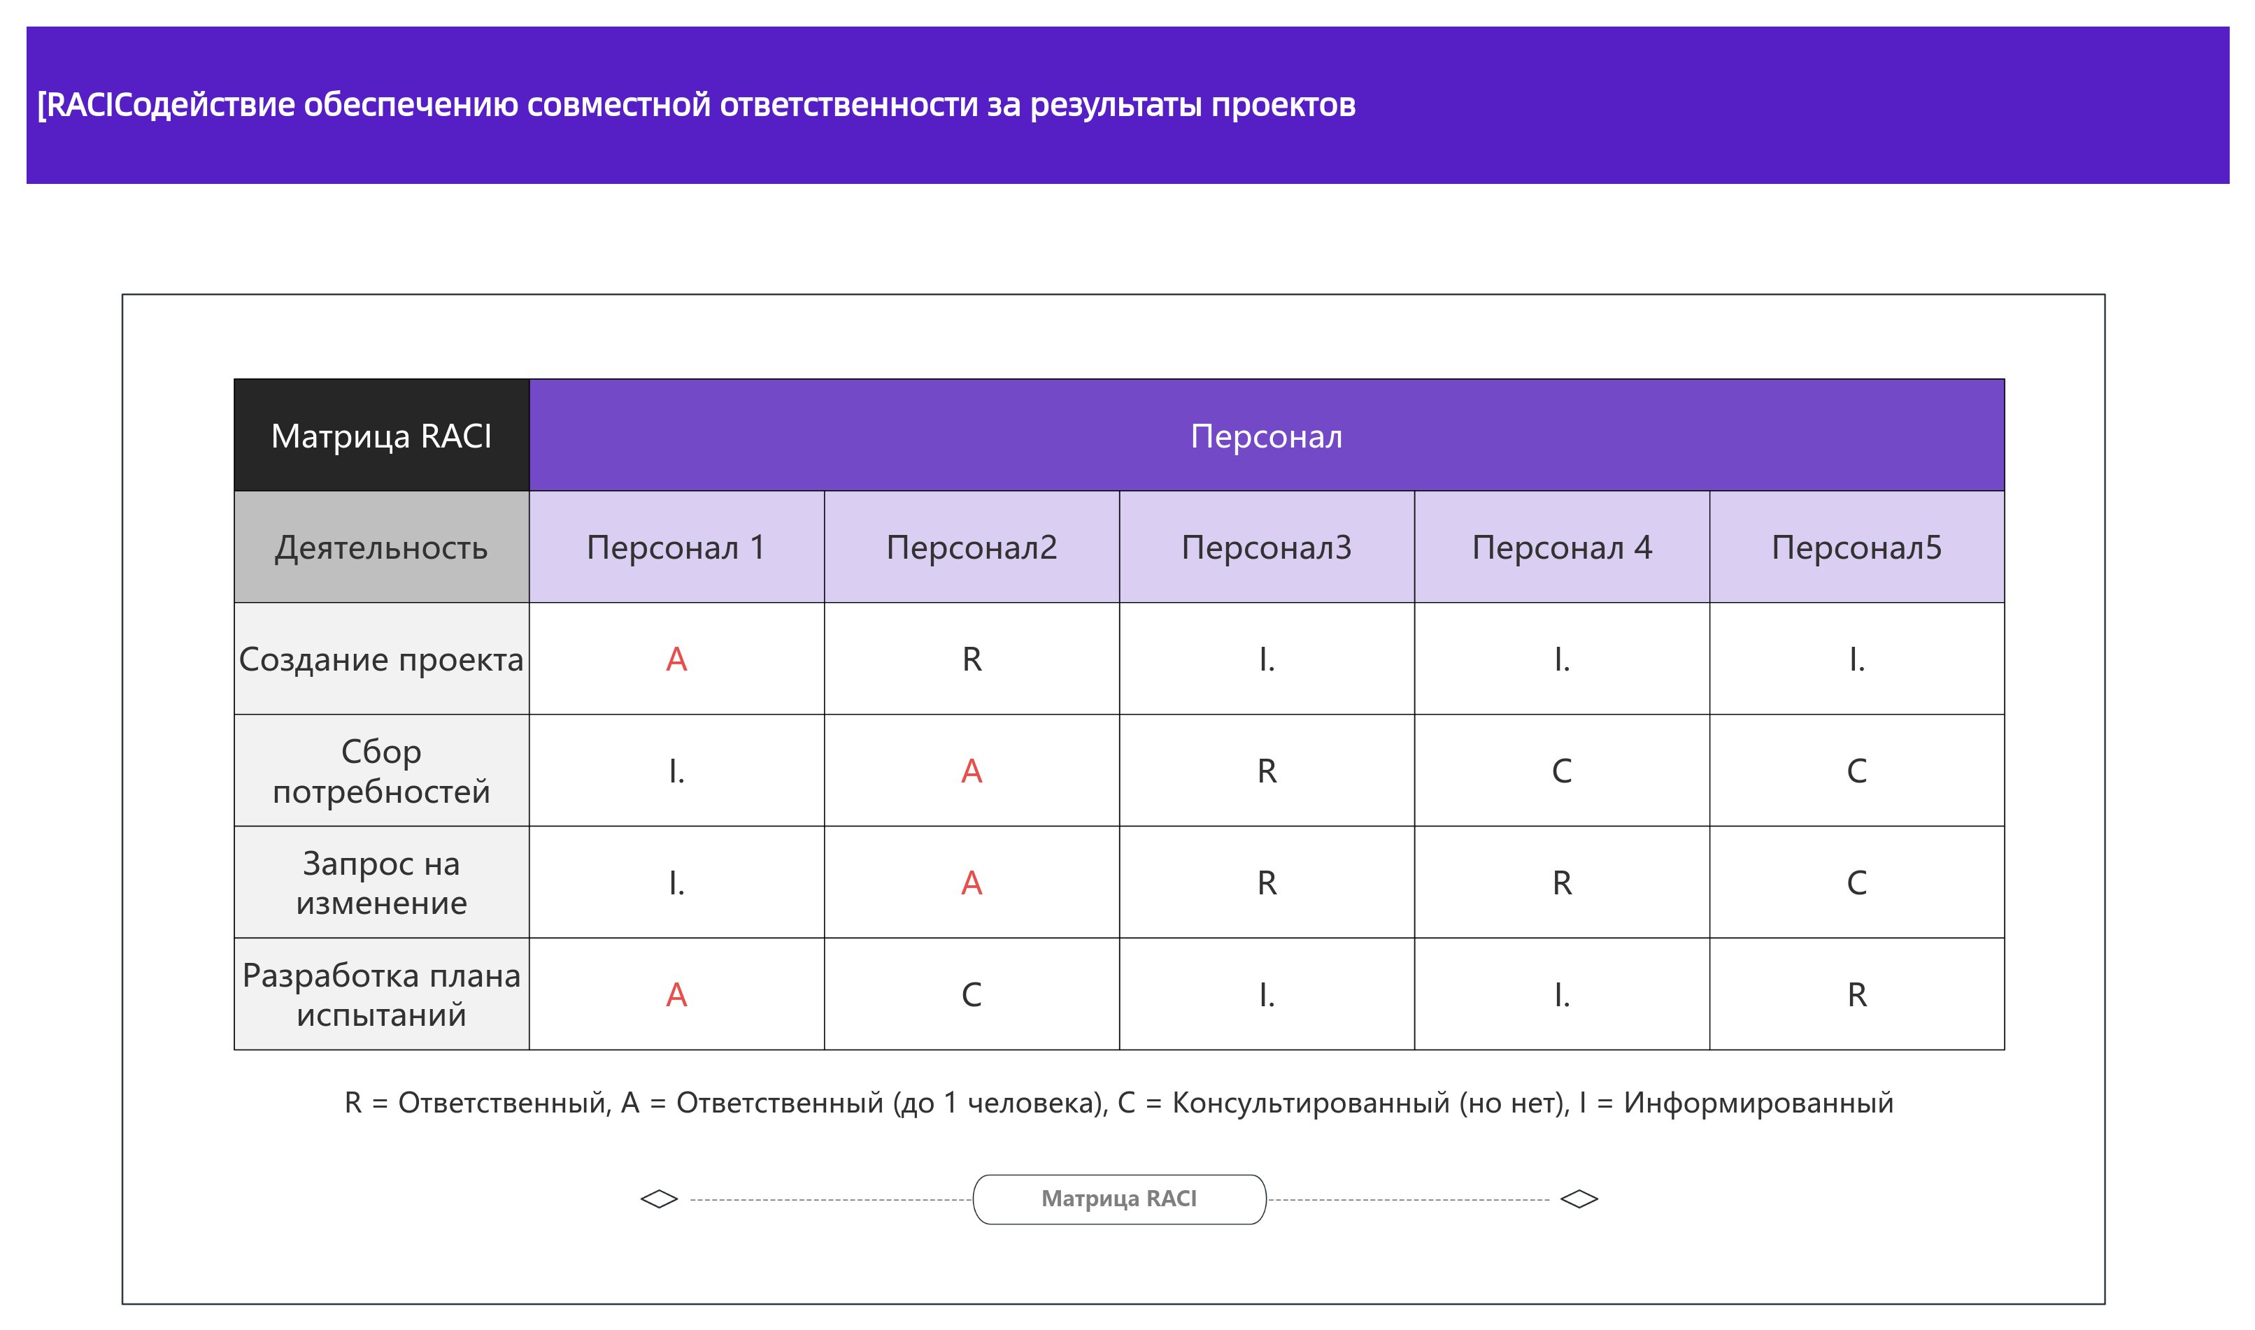This screenshot has height=1330, width=2255.
Task: Click R in Сбор потребностей row
Action: [1267, 771]
